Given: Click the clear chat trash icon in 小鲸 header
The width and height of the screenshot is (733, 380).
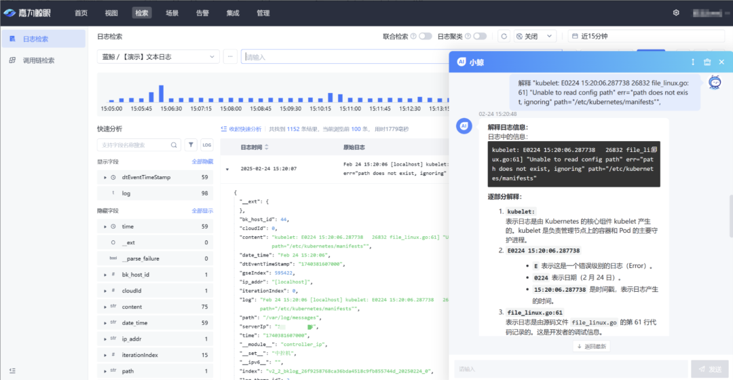Looking at the screenshot, I should pos(707,62).
